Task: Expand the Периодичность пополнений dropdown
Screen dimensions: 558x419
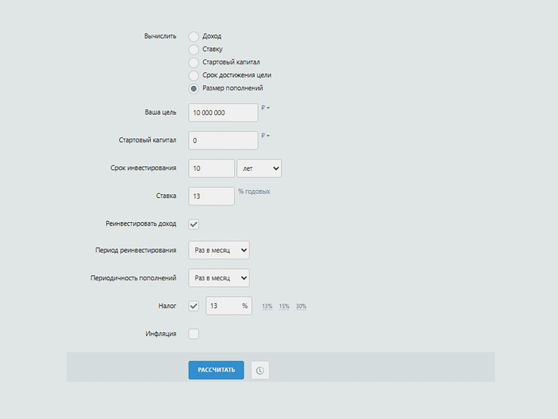Action: (x=219, y=278)
